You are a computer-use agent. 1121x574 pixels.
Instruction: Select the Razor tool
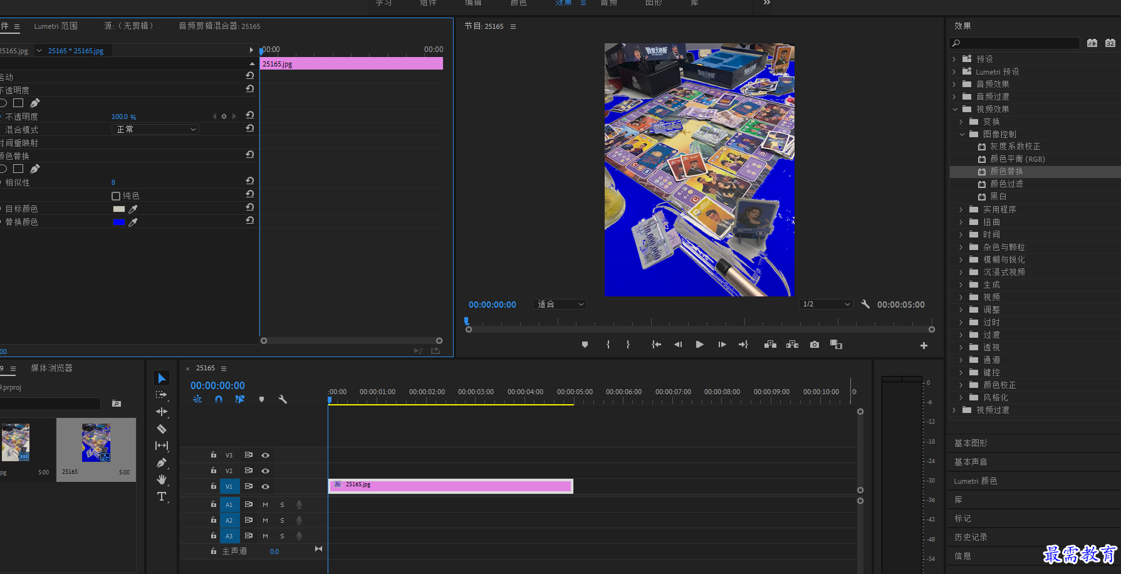tap(162, 429)
